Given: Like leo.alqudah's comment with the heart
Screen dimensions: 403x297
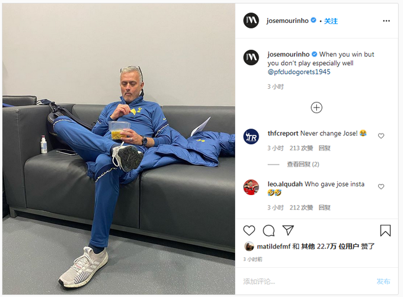Looking at the screenshot, I should tap(381, 186).
